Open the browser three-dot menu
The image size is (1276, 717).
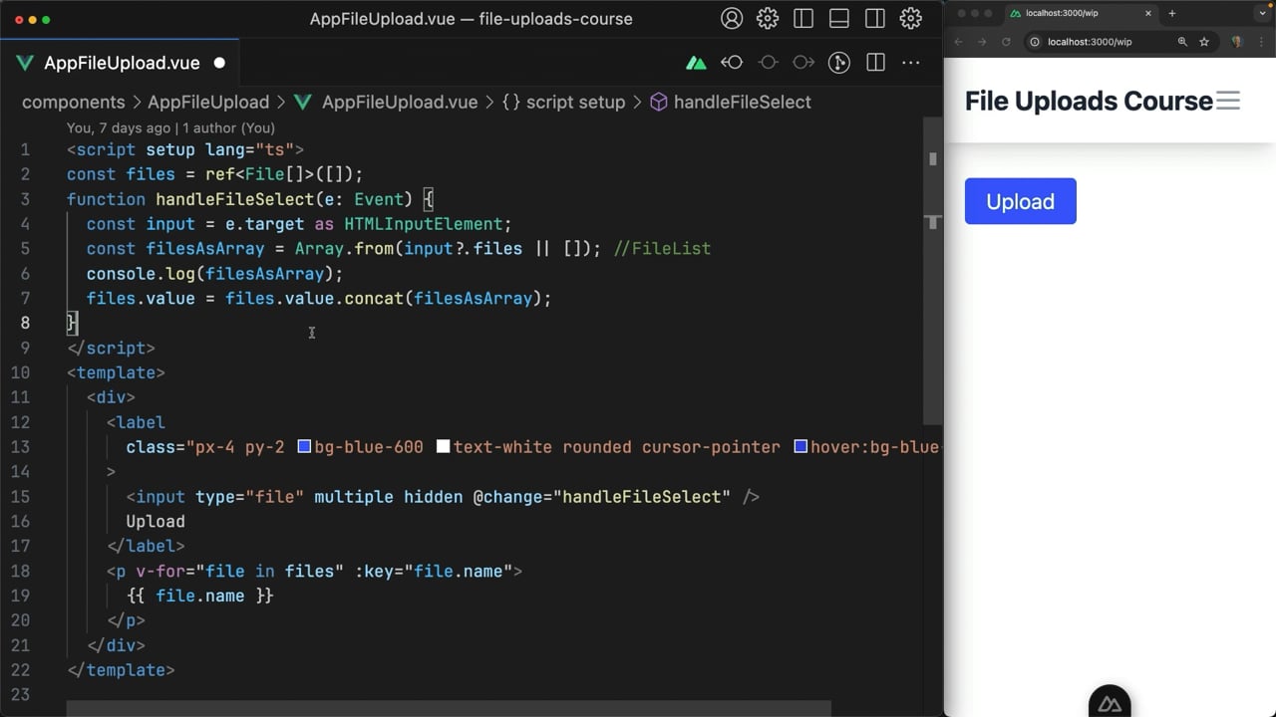1260,42
